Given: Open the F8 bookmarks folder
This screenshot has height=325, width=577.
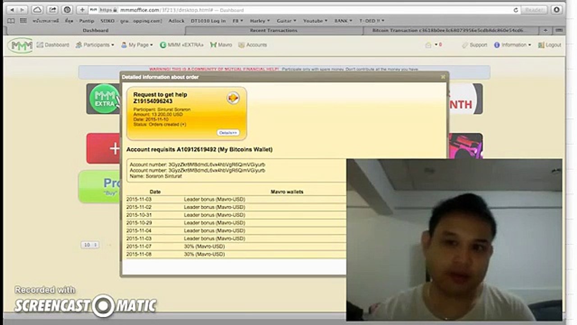Looking at the screenshot, I should click(238, 21).
